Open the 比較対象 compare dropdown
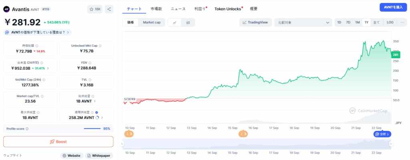 tap(303, 22)
